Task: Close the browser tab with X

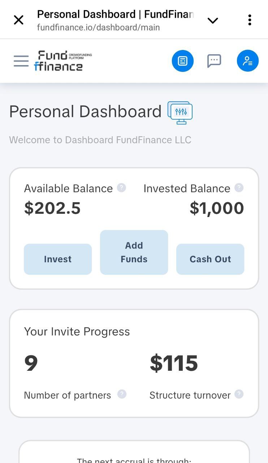Action: click(18, 20)
